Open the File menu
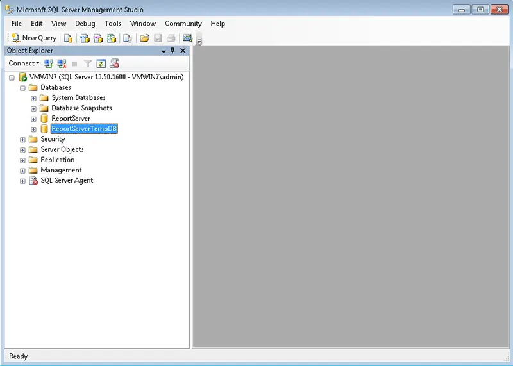Viewport: 513px width, 366px height. coord(17,24)
